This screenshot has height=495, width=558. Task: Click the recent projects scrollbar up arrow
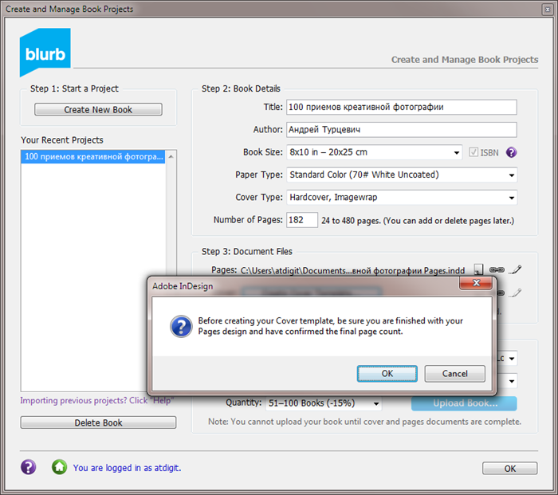(x=171, y=156)
